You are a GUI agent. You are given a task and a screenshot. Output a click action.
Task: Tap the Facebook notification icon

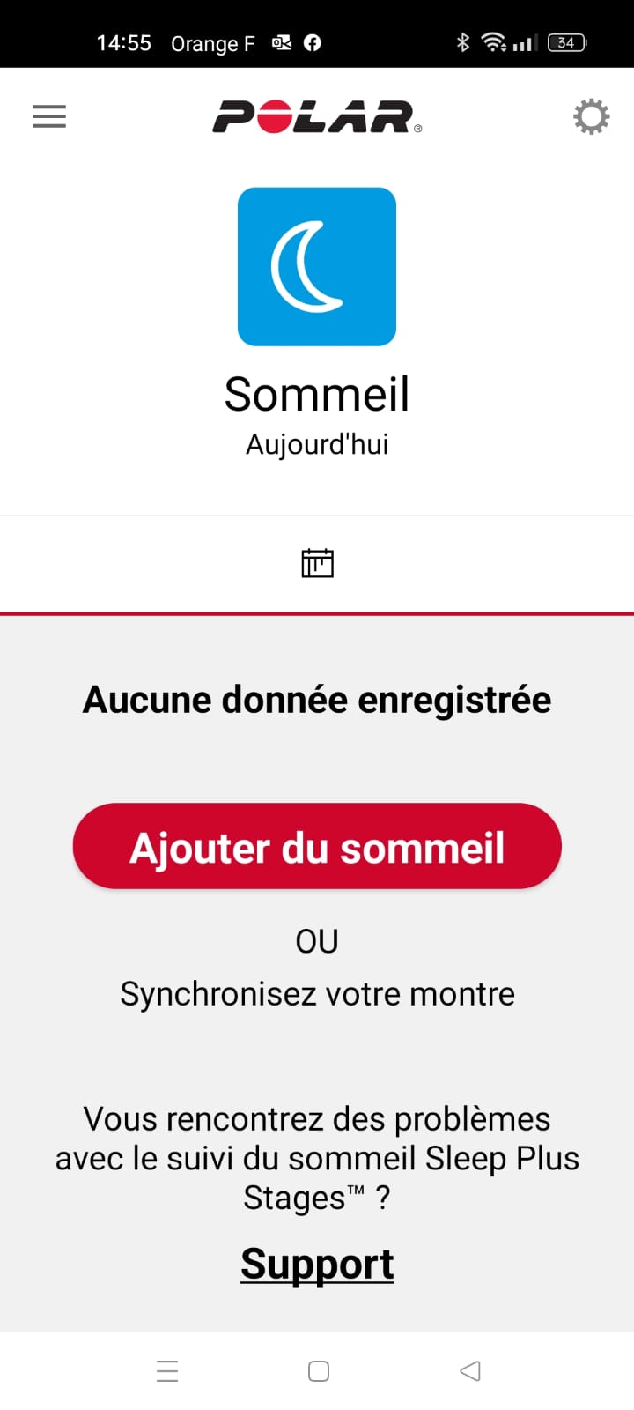pos(313,42)
